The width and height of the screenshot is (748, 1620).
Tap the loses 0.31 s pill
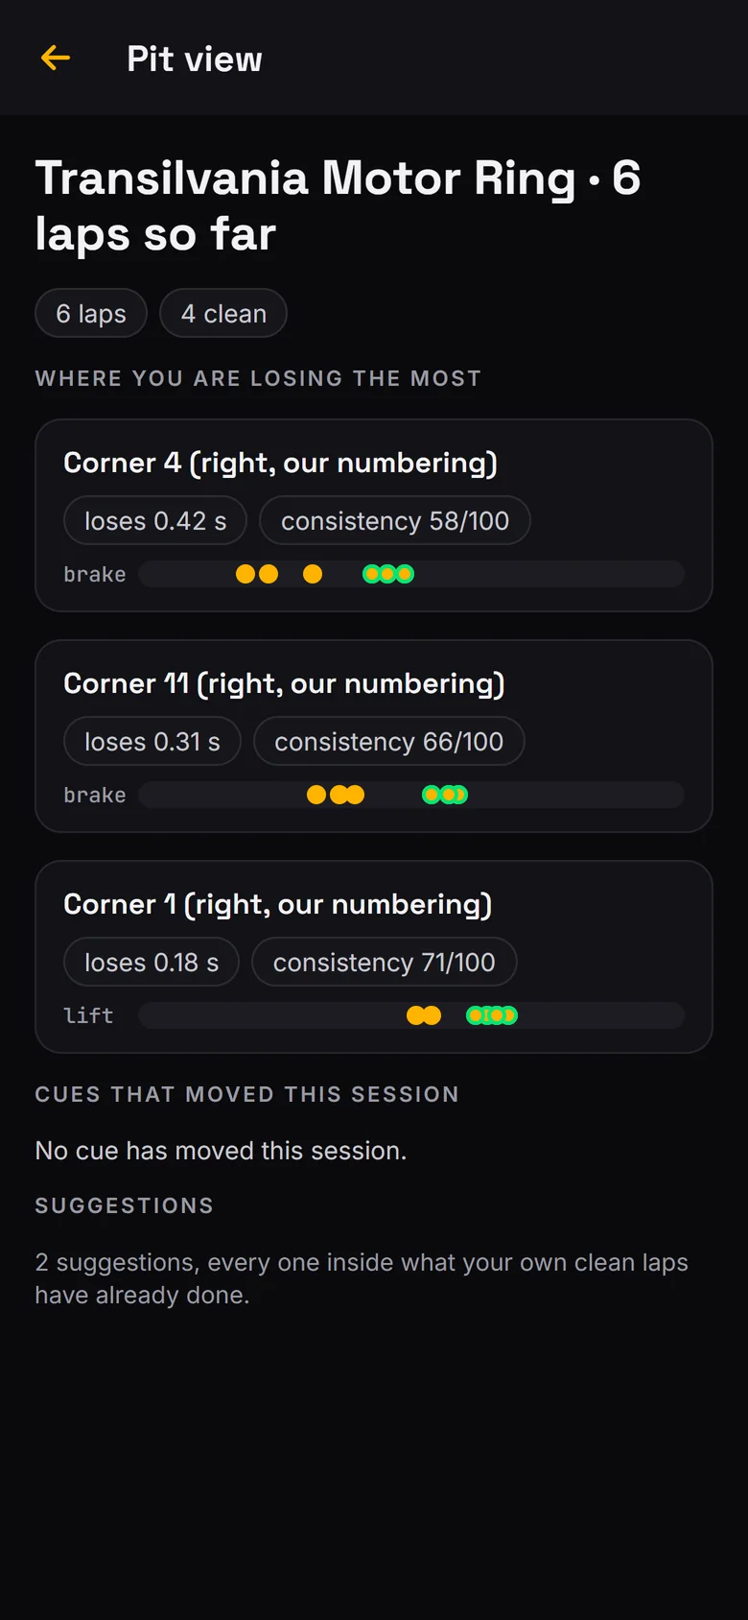coord(152,741)
